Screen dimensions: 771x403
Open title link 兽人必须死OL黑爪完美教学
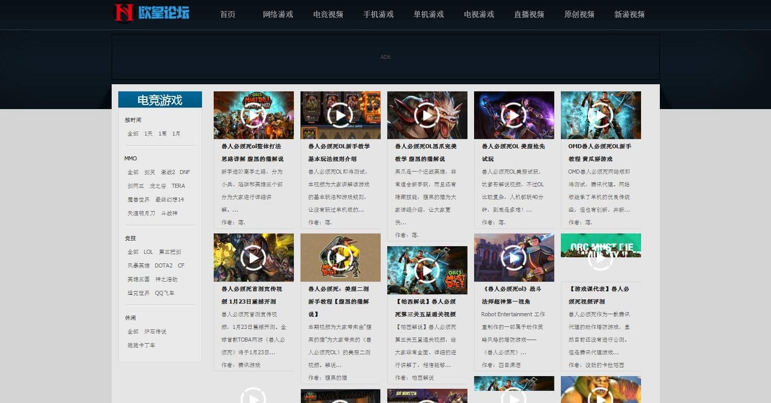click(x=426, y=152)
